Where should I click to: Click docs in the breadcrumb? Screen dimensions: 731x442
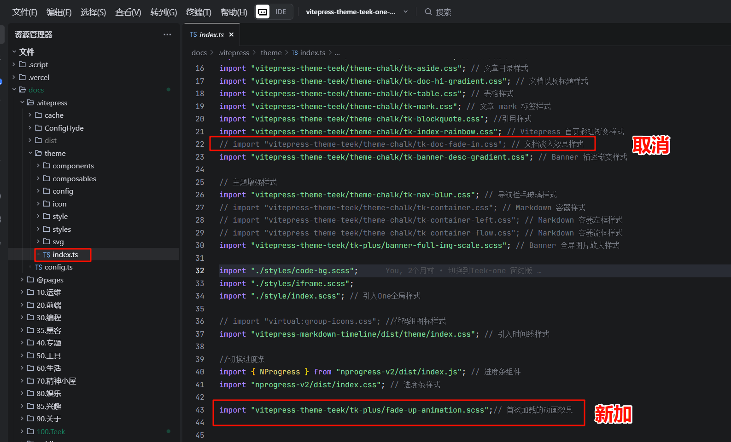tap(199, 53)
